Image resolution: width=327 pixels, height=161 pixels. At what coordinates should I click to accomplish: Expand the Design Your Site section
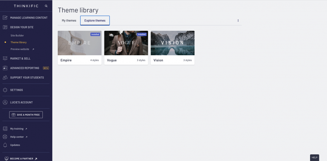click(x=22, y=27)
